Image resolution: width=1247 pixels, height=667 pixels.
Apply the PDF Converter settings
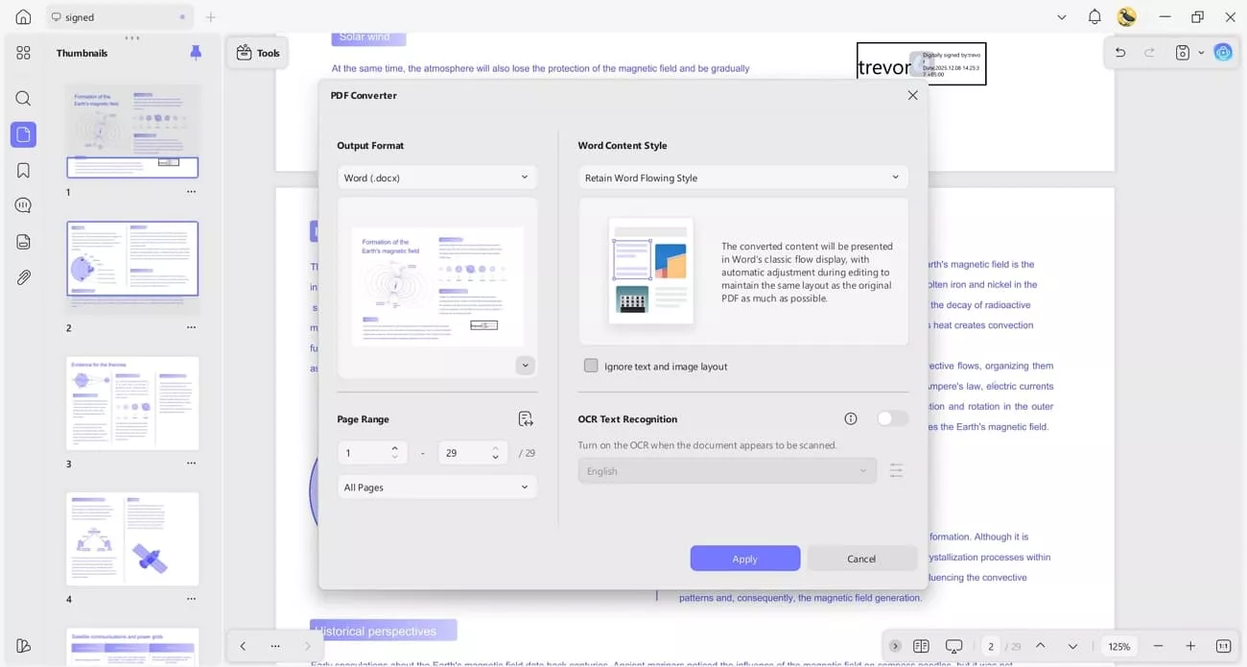(745, 558)
